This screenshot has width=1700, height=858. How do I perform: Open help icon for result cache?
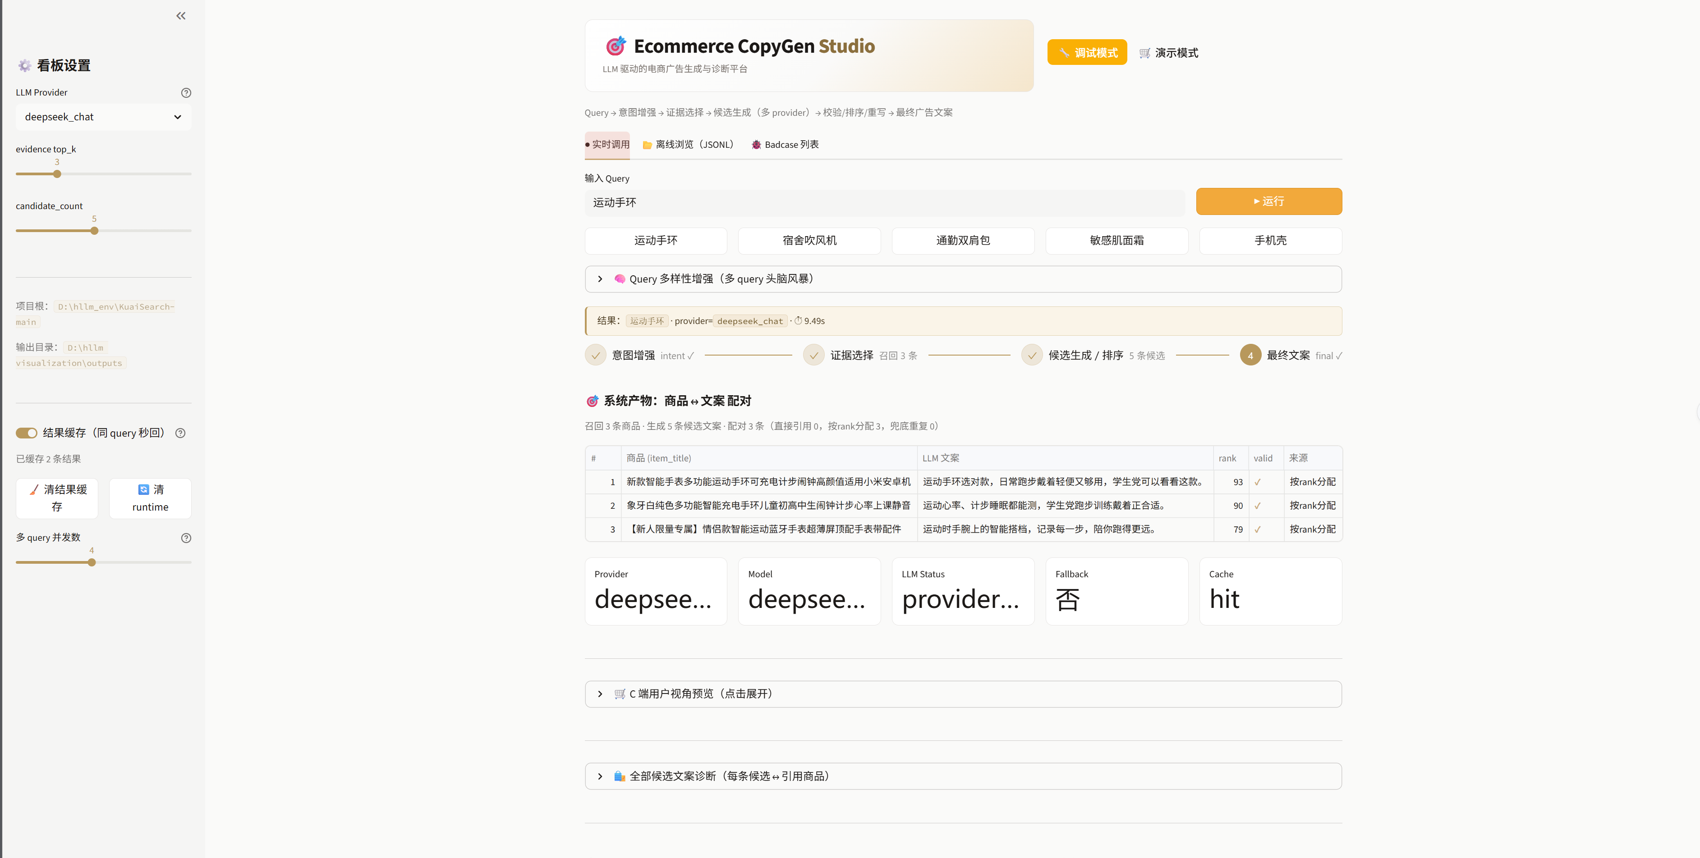[180, 434]
